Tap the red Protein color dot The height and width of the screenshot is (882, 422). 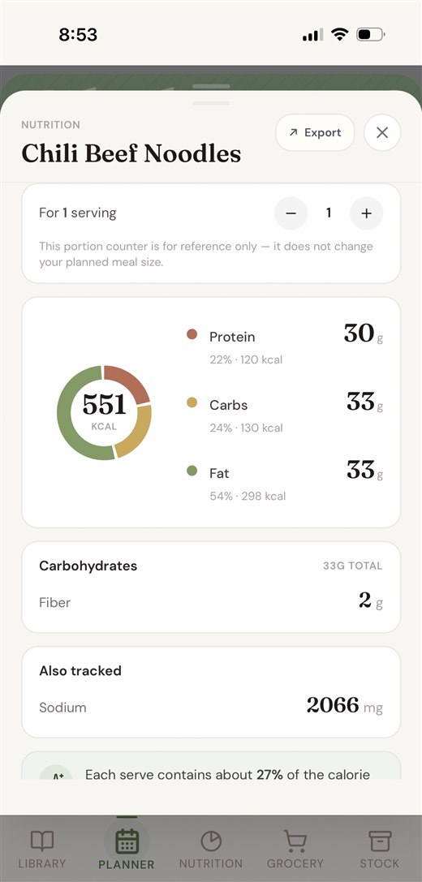coord(192,334)
